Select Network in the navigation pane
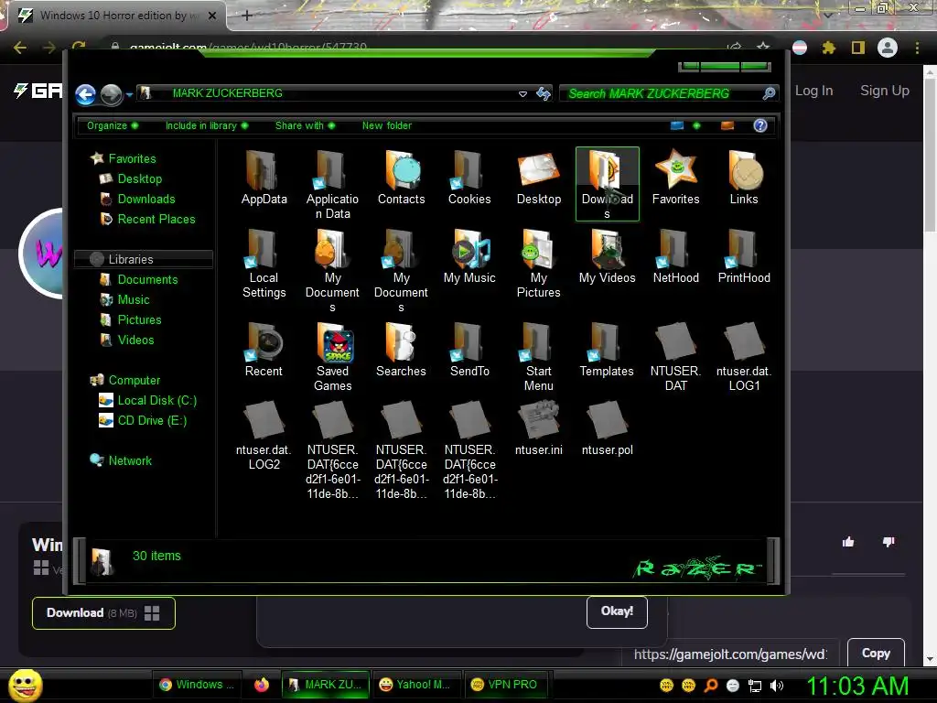Image resolution: width=937 pixels, height=703 pixels. (121, 460)
